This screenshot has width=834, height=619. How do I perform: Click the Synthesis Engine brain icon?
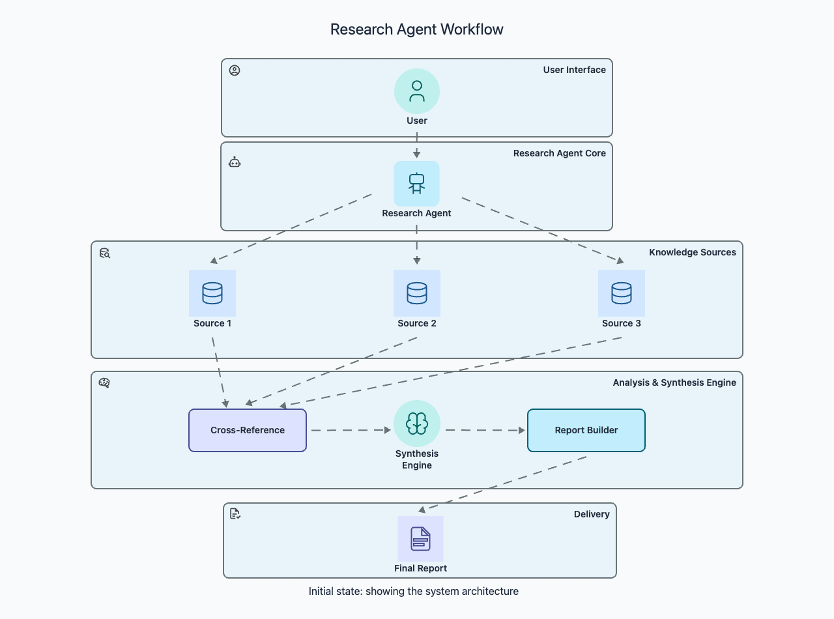point(417,423)
